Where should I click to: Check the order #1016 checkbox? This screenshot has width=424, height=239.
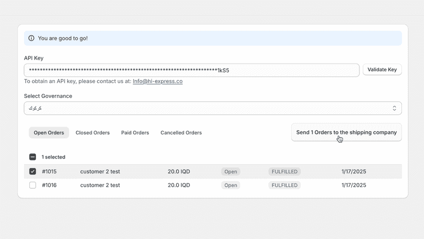[32, 185]
